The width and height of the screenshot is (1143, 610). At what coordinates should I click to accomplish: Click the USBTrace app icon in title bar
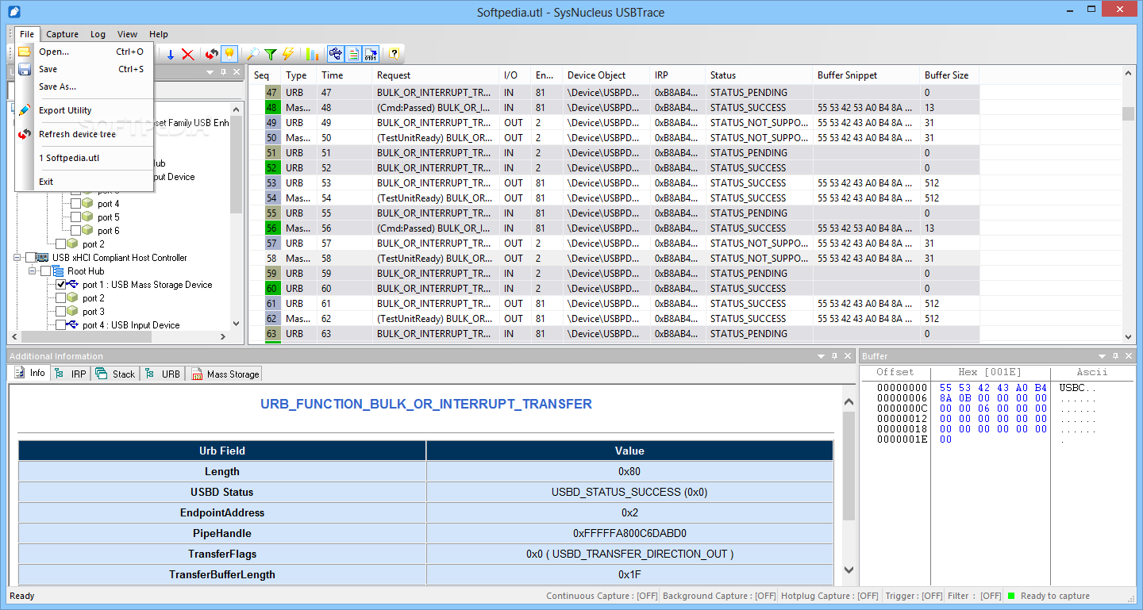[x=13, y=12]
